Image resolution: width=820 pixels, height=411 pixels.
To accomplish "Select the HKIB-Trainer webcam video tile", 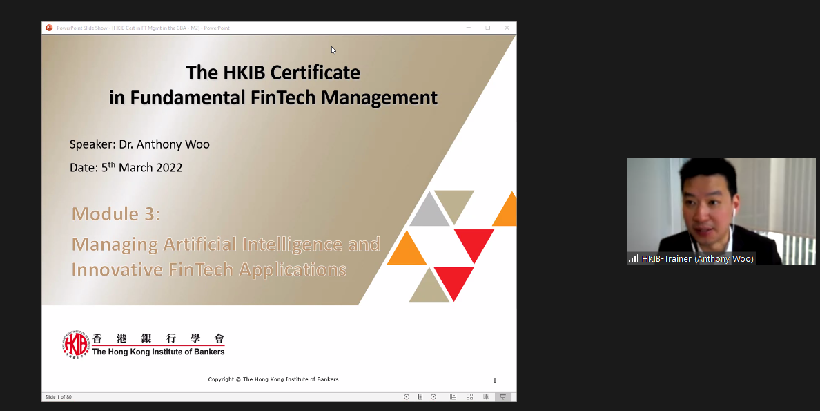I will click(x=721, y=211).
